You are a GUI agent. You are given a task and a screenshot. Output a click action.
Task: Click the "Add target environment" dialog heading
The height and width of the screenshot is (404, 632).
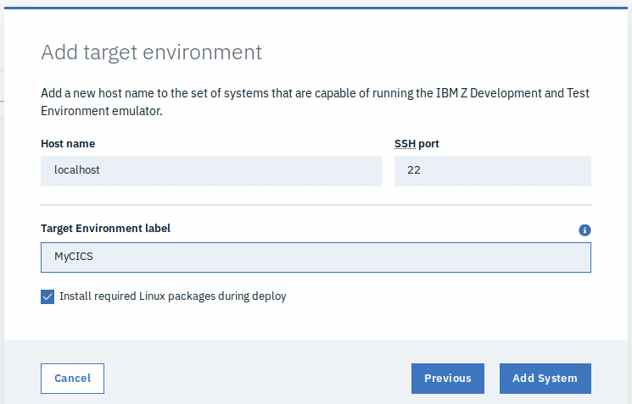pos(151,53)
